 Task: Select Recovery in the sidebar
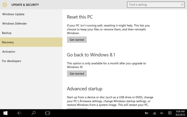click(x=31, y=42)
